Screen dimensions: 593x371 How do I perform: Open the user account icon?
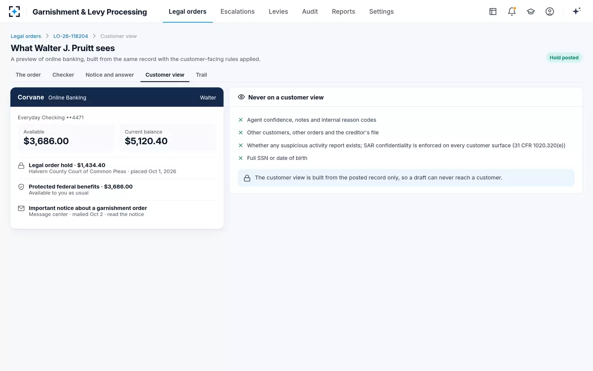[x=550, y=12]
